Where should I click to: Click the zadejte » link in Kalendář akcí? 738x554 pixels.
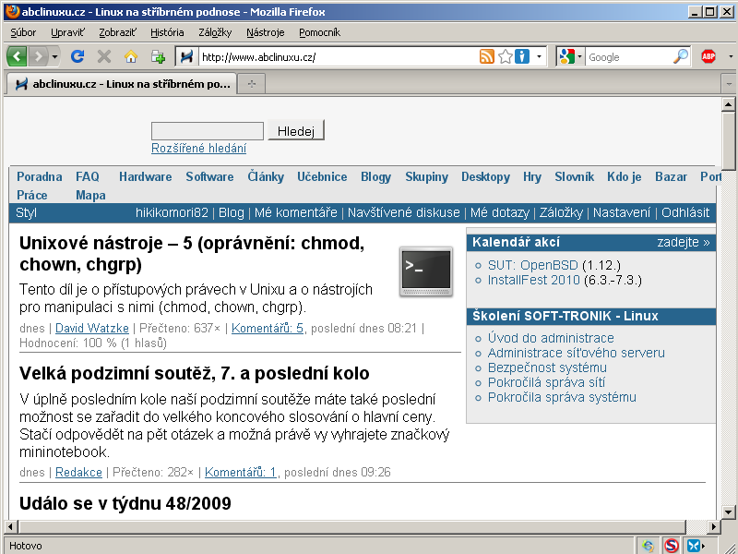point(684,242)
